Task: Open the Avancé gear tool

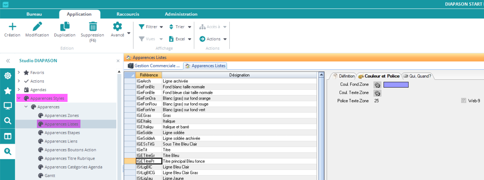Action: (117, 27)
